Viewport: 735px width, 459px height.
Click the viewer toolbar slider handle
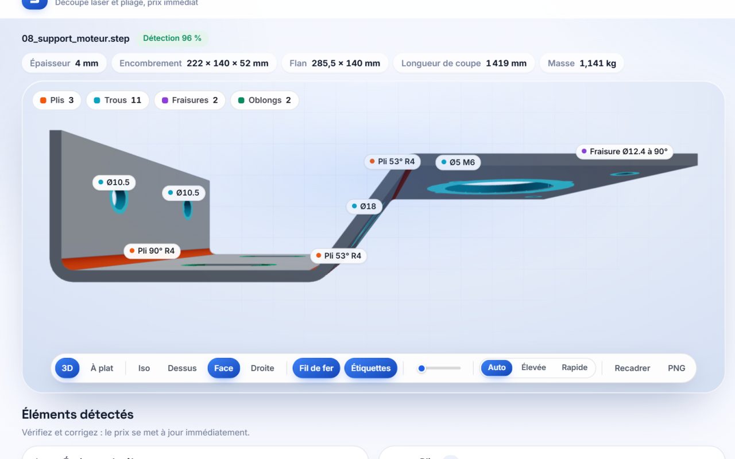tap(421, 368)
